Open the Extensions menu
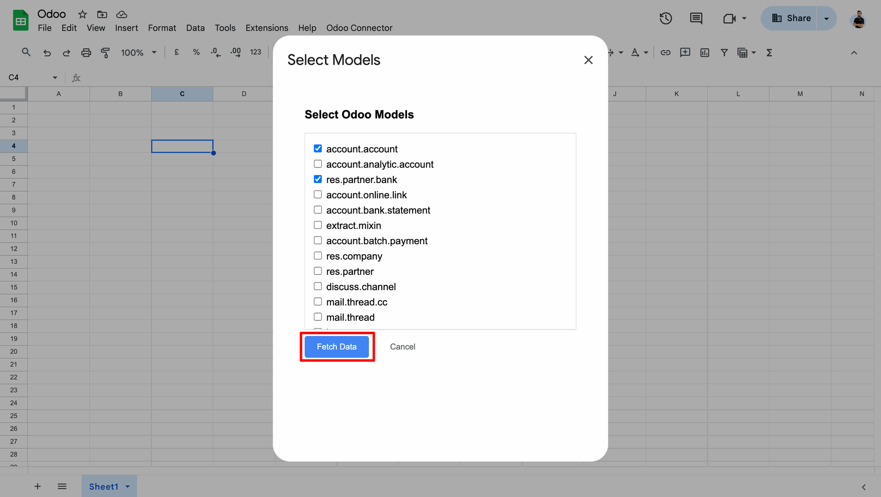 pos(267,28)
